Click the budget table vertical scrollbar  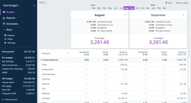point(189,73)
